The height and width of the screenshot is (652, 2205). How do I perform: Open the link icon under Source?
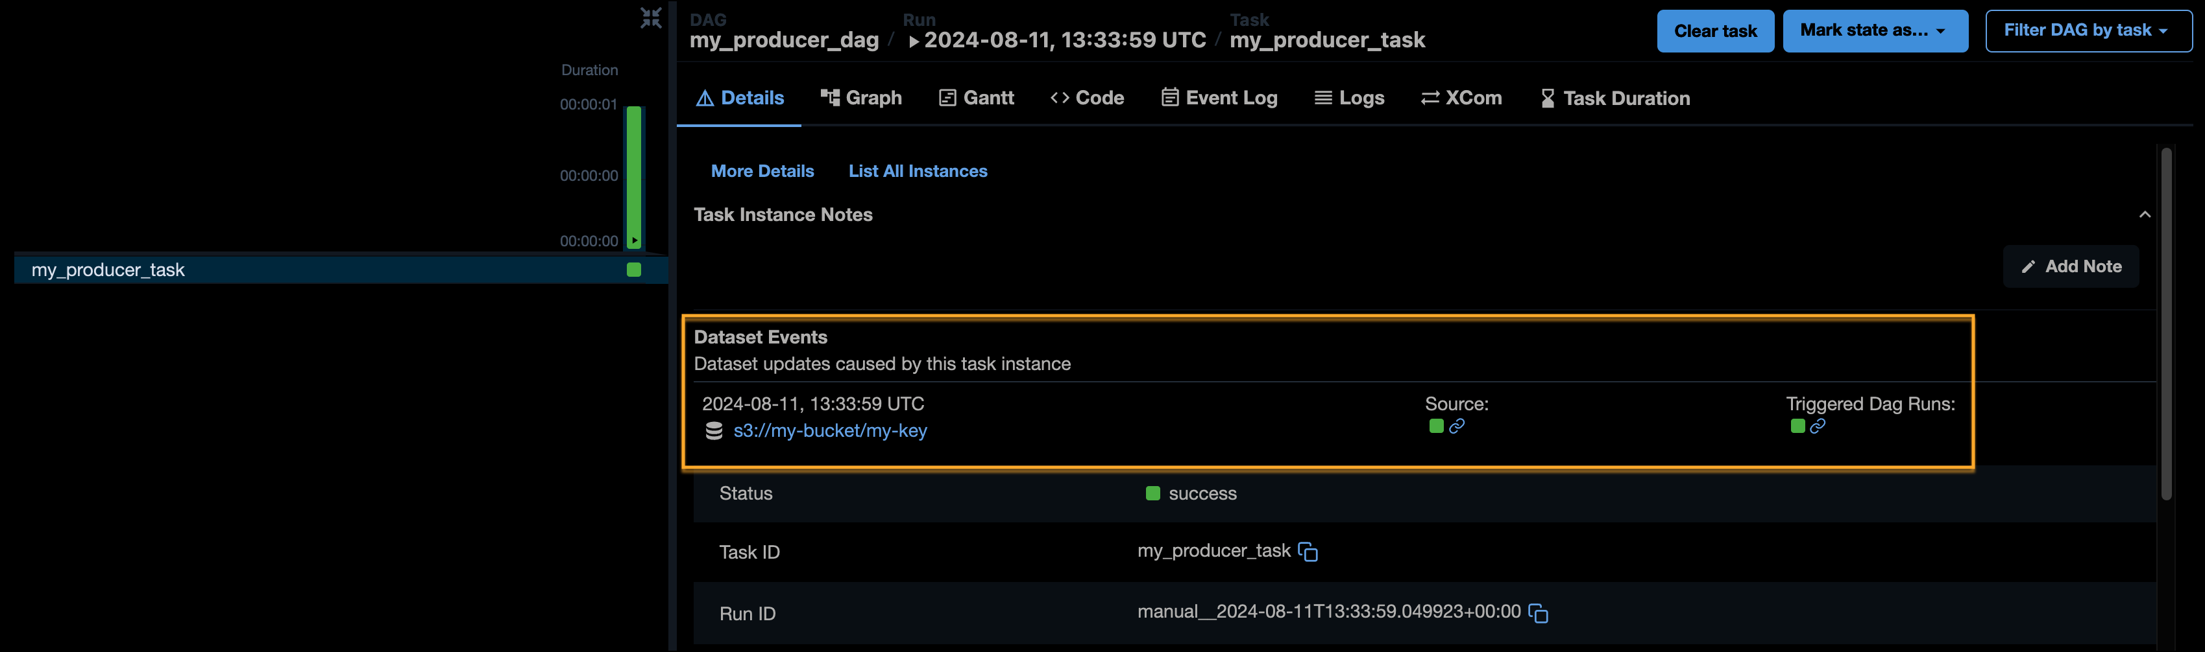click(1457, 426)
